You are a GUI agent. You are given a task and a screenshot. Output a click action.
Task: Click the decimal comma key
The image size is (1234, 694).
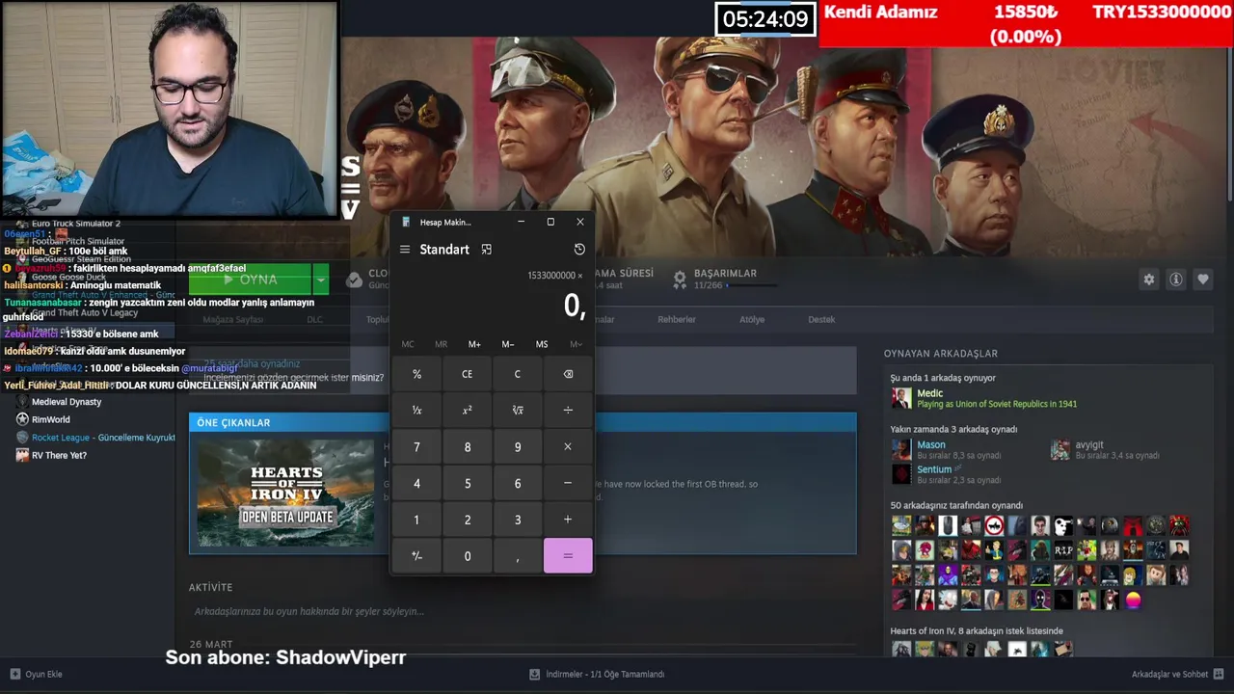tap(518, 556)
